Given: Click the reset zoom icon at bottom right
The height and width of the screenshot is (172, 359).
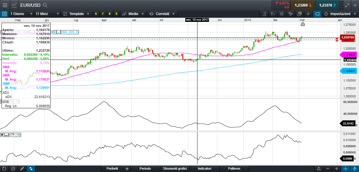Looking at the screenshot, I should click(x=319, y=169).
